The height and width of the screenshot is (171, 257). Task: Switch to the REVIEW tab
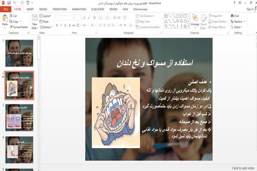coord(113,9)
